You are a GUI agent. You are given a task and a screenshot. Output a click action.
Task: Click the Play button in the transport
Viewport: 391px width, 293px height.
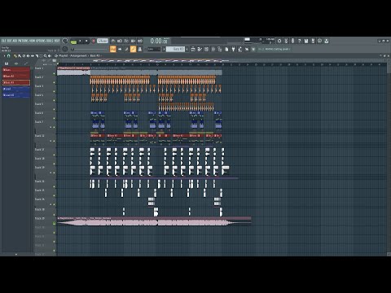[80, 42]
